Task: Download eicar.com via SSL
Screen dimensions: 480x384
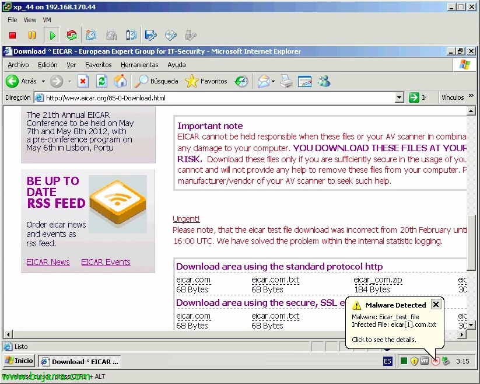Action: tap(193, 316)
